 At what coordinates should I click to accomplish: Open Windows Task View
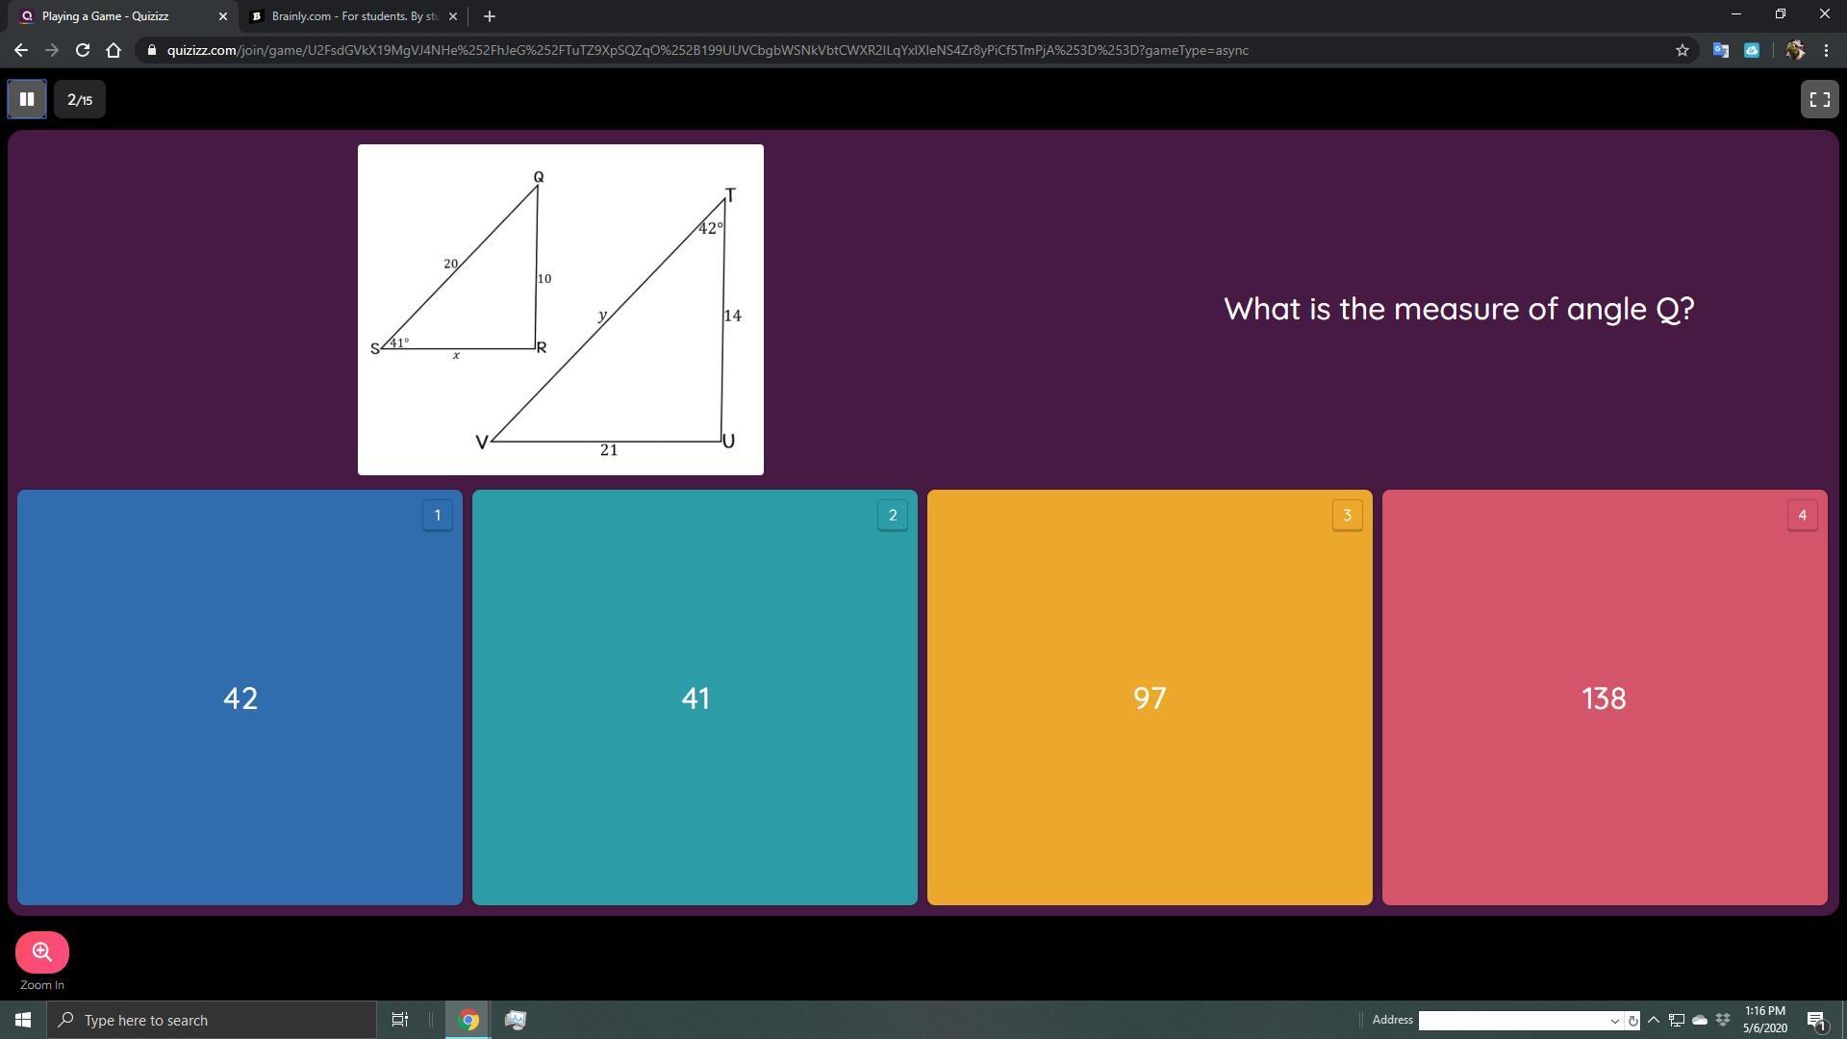coord(399,1020)
